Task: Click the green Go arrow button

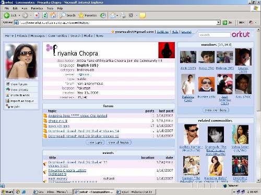Action: coord(225,22)
